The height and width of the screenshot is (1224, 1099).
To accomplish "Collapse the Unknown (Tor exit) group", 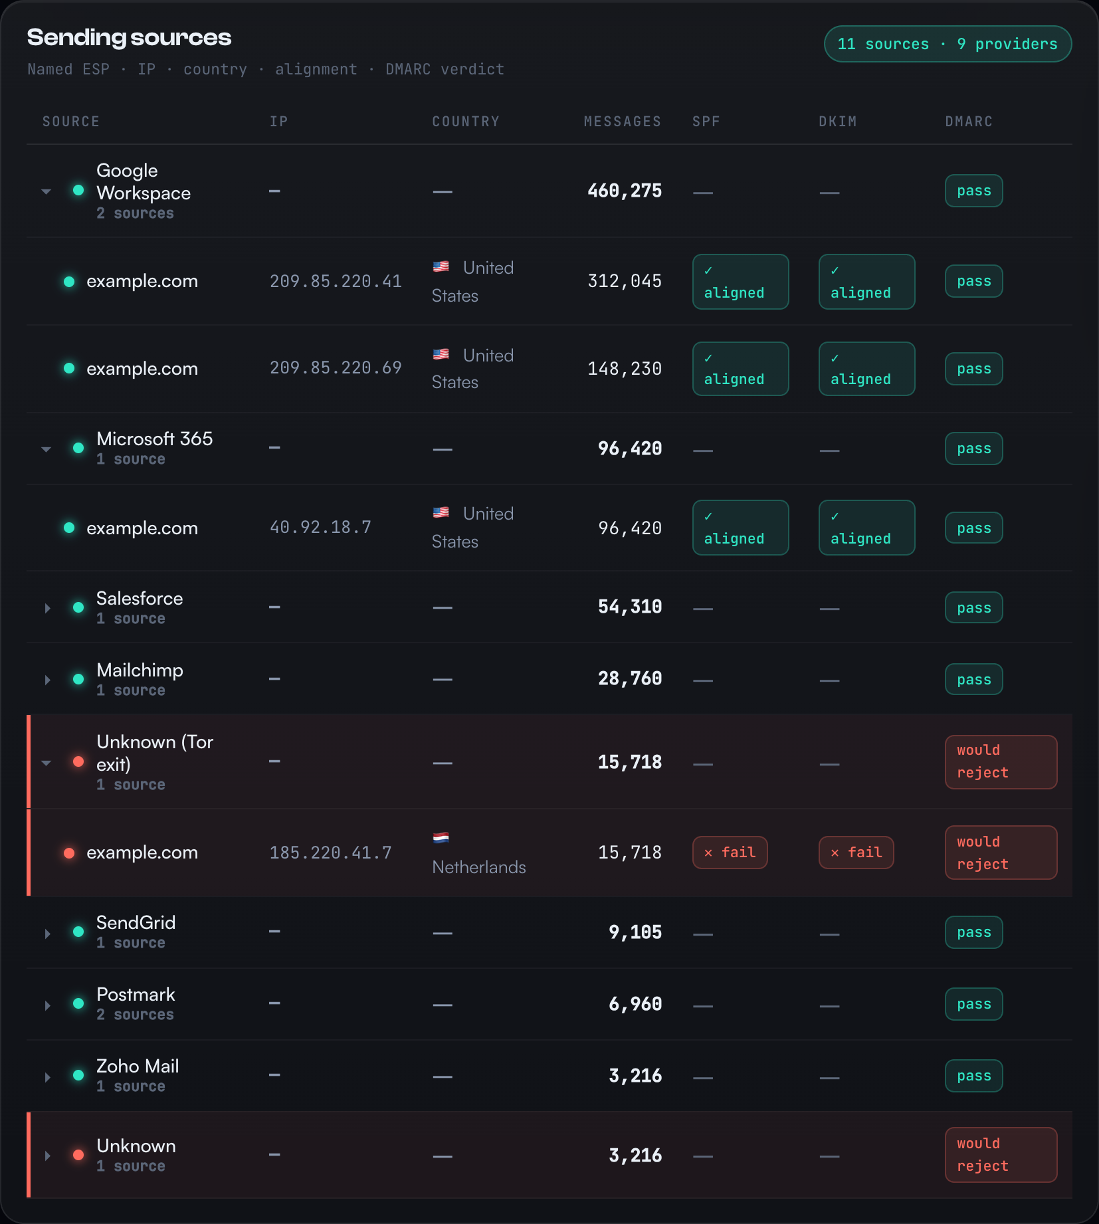I will 47,763.
